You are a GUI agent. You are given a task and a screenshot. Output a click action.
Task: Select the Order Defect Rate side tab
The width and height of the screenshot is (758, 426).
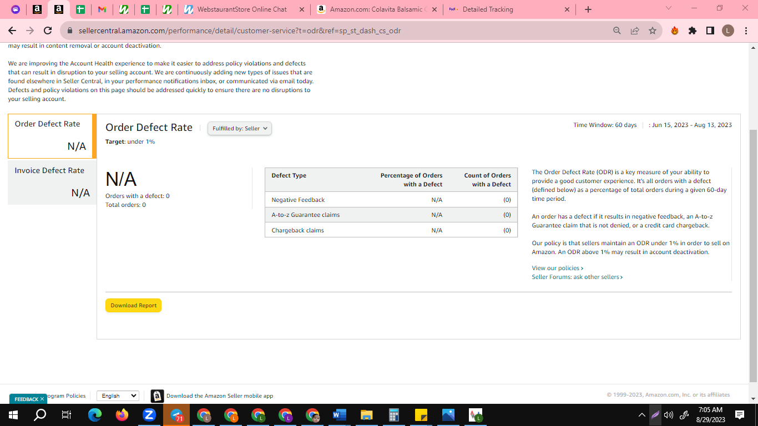point(52,136)
